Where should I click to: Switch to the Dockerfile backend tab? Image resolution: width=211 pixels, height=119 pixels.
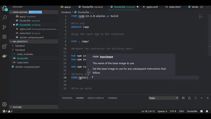[x=91, y=7]
